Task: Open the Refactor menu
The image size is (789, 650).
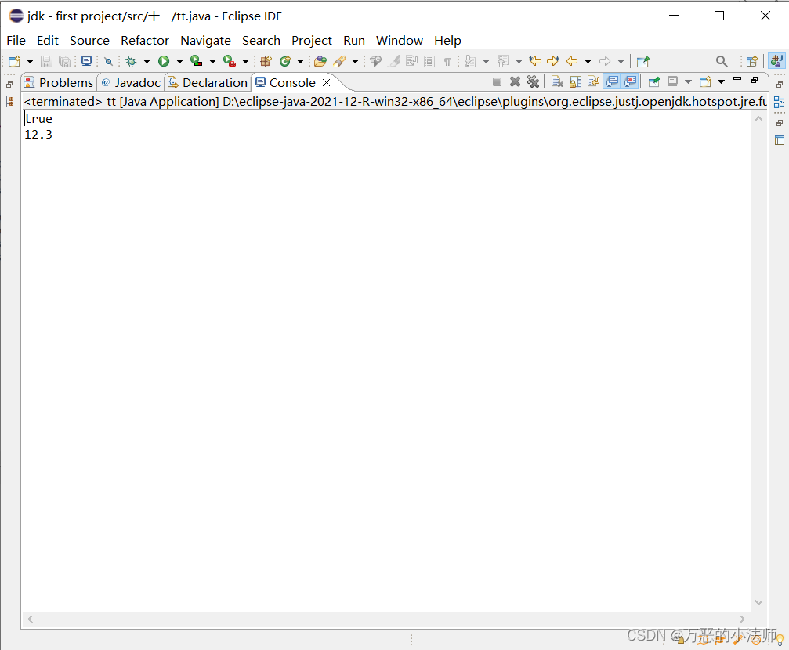Action: (x=145, y=40)
